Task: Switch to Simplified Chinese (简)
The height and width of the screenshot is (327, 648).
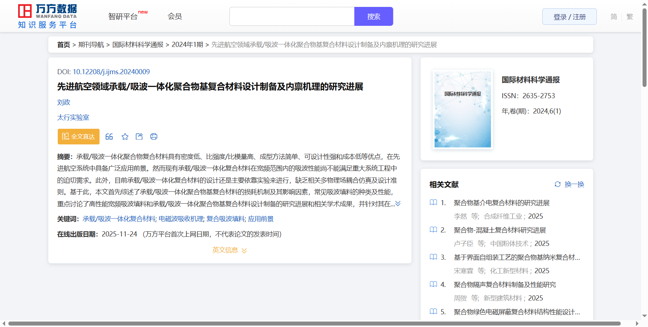Action: [x=613, y=17]
